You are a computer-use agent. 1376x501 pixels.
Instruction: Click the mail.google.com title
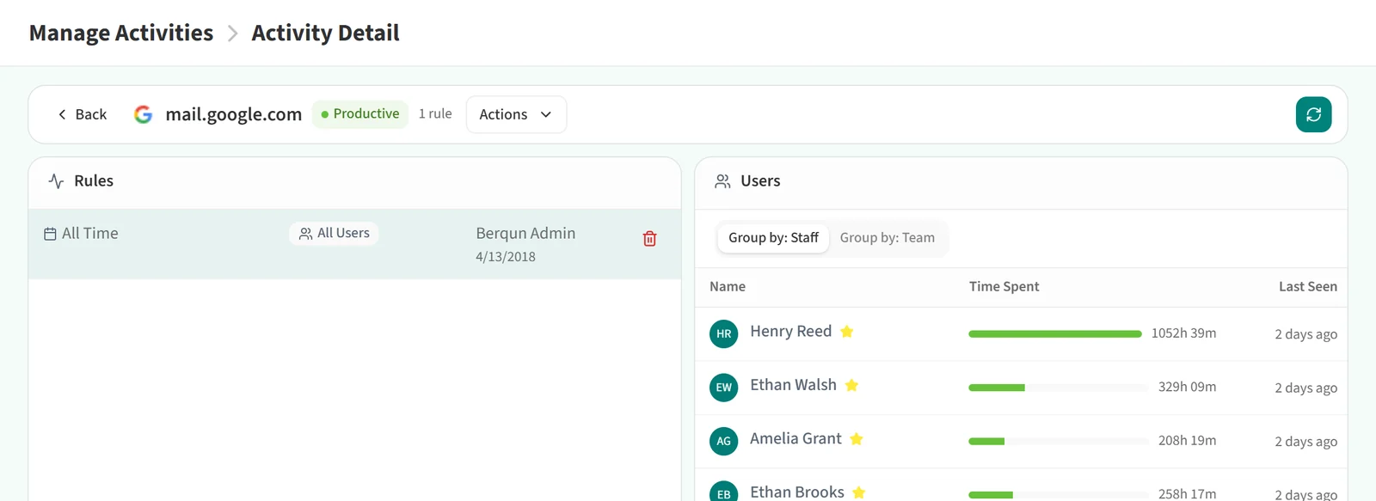tap(233, 114)
